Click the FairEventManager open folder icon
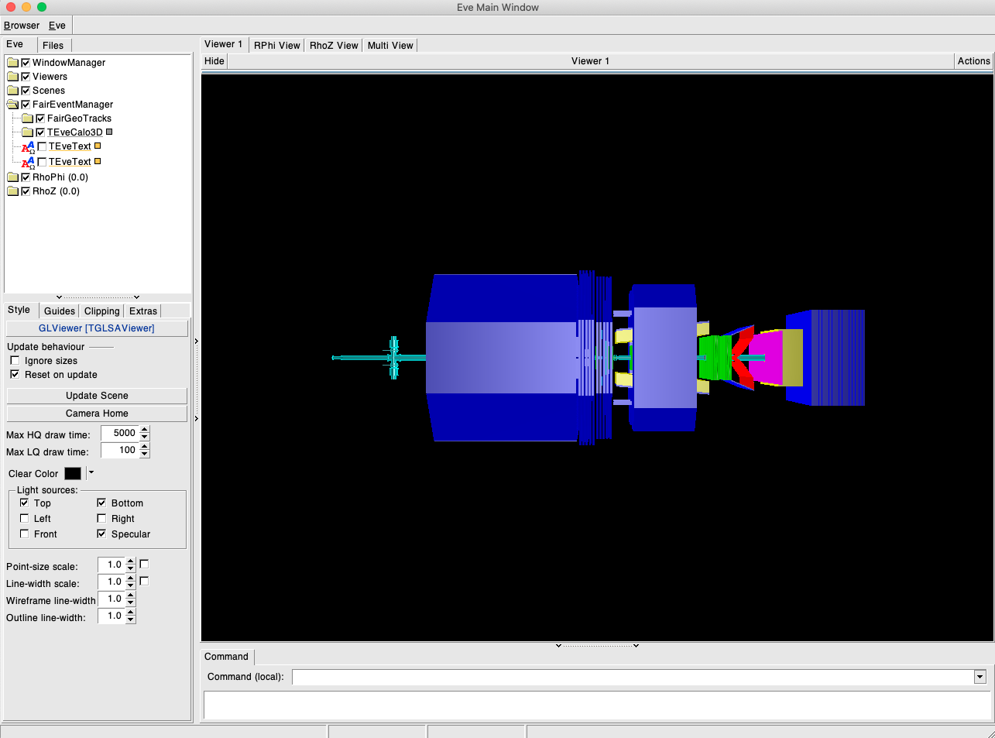995x738 pixels. point(12,105)
